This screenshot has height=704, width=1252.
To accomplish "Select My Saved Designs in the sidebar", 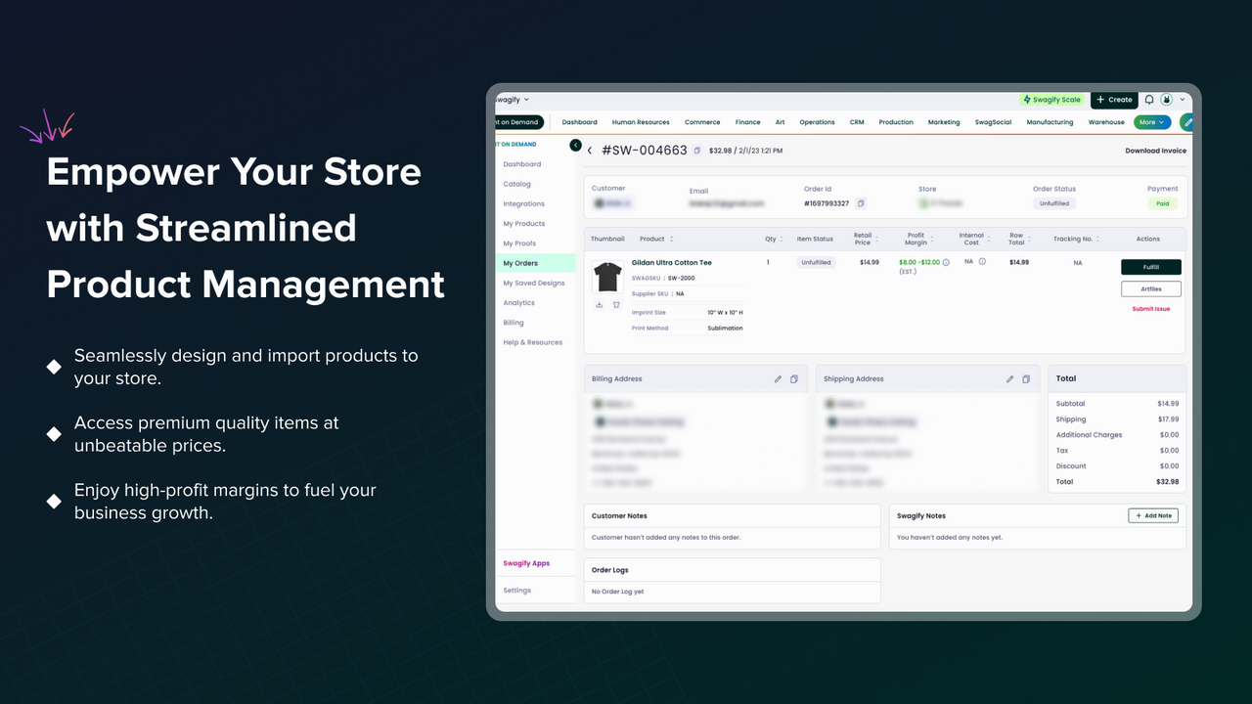I will click(534, 283).
